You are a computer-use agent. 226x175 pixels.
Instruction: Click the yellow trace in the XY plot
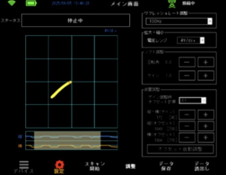(x=61, y=90)
